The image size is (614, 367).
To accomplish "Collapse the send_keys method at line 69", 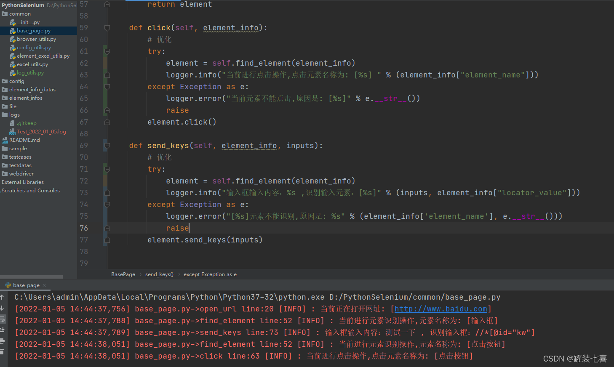I will tap(107, 146).
